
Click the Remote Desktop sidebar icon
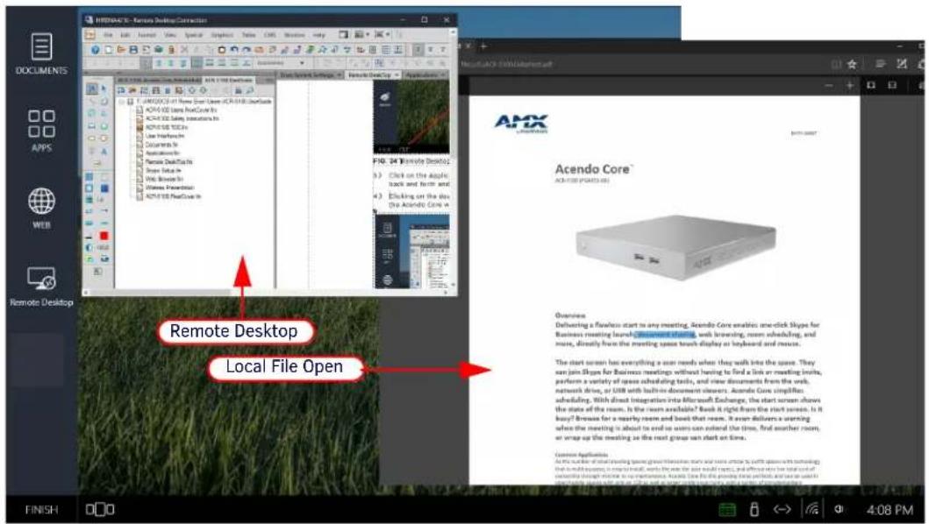point(41,286)
